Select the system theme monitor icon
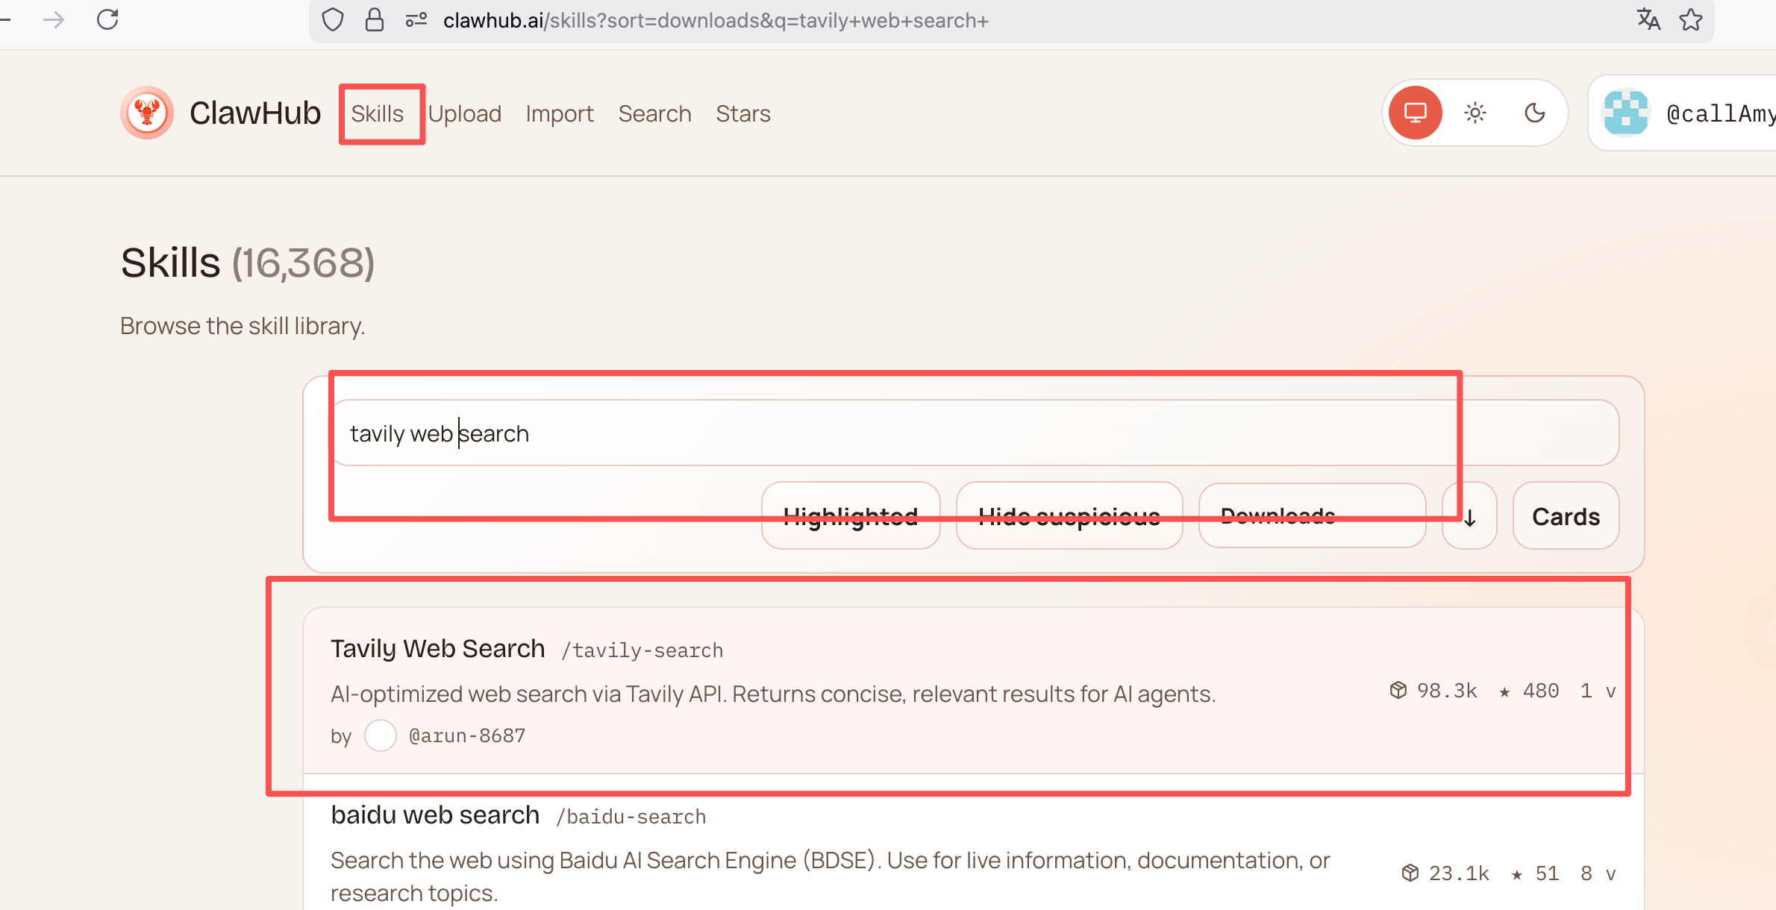The width and height of the screenshot is (1776, 910). click(x=1415, y=113)
